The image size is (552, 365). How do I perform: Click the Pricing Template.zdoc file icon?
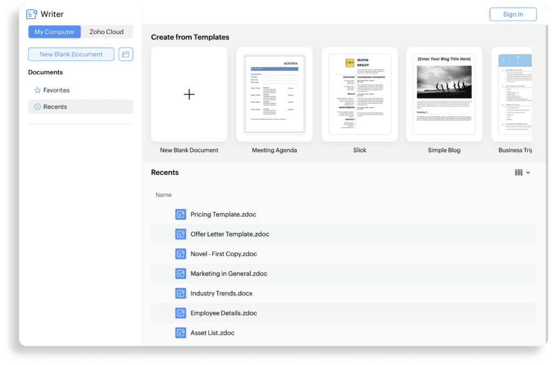181,214
